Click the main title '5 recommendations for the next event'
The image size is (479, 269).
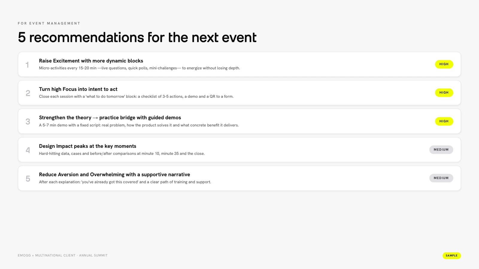pyautogui.click(x=137, y=37)
